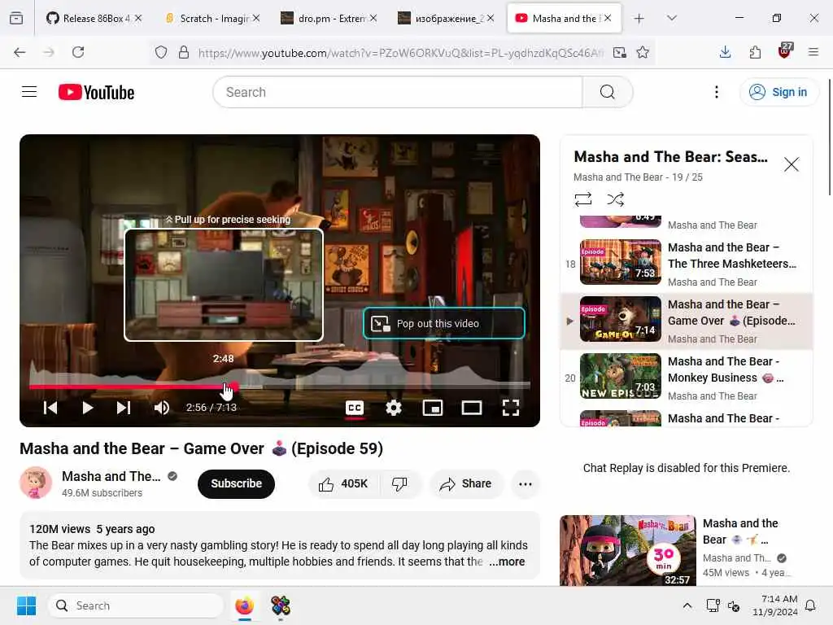Image resolution: width=833 pixels, height=625 pixels.
Task: Close the playlist panel
Action: [x=791, y=164]
